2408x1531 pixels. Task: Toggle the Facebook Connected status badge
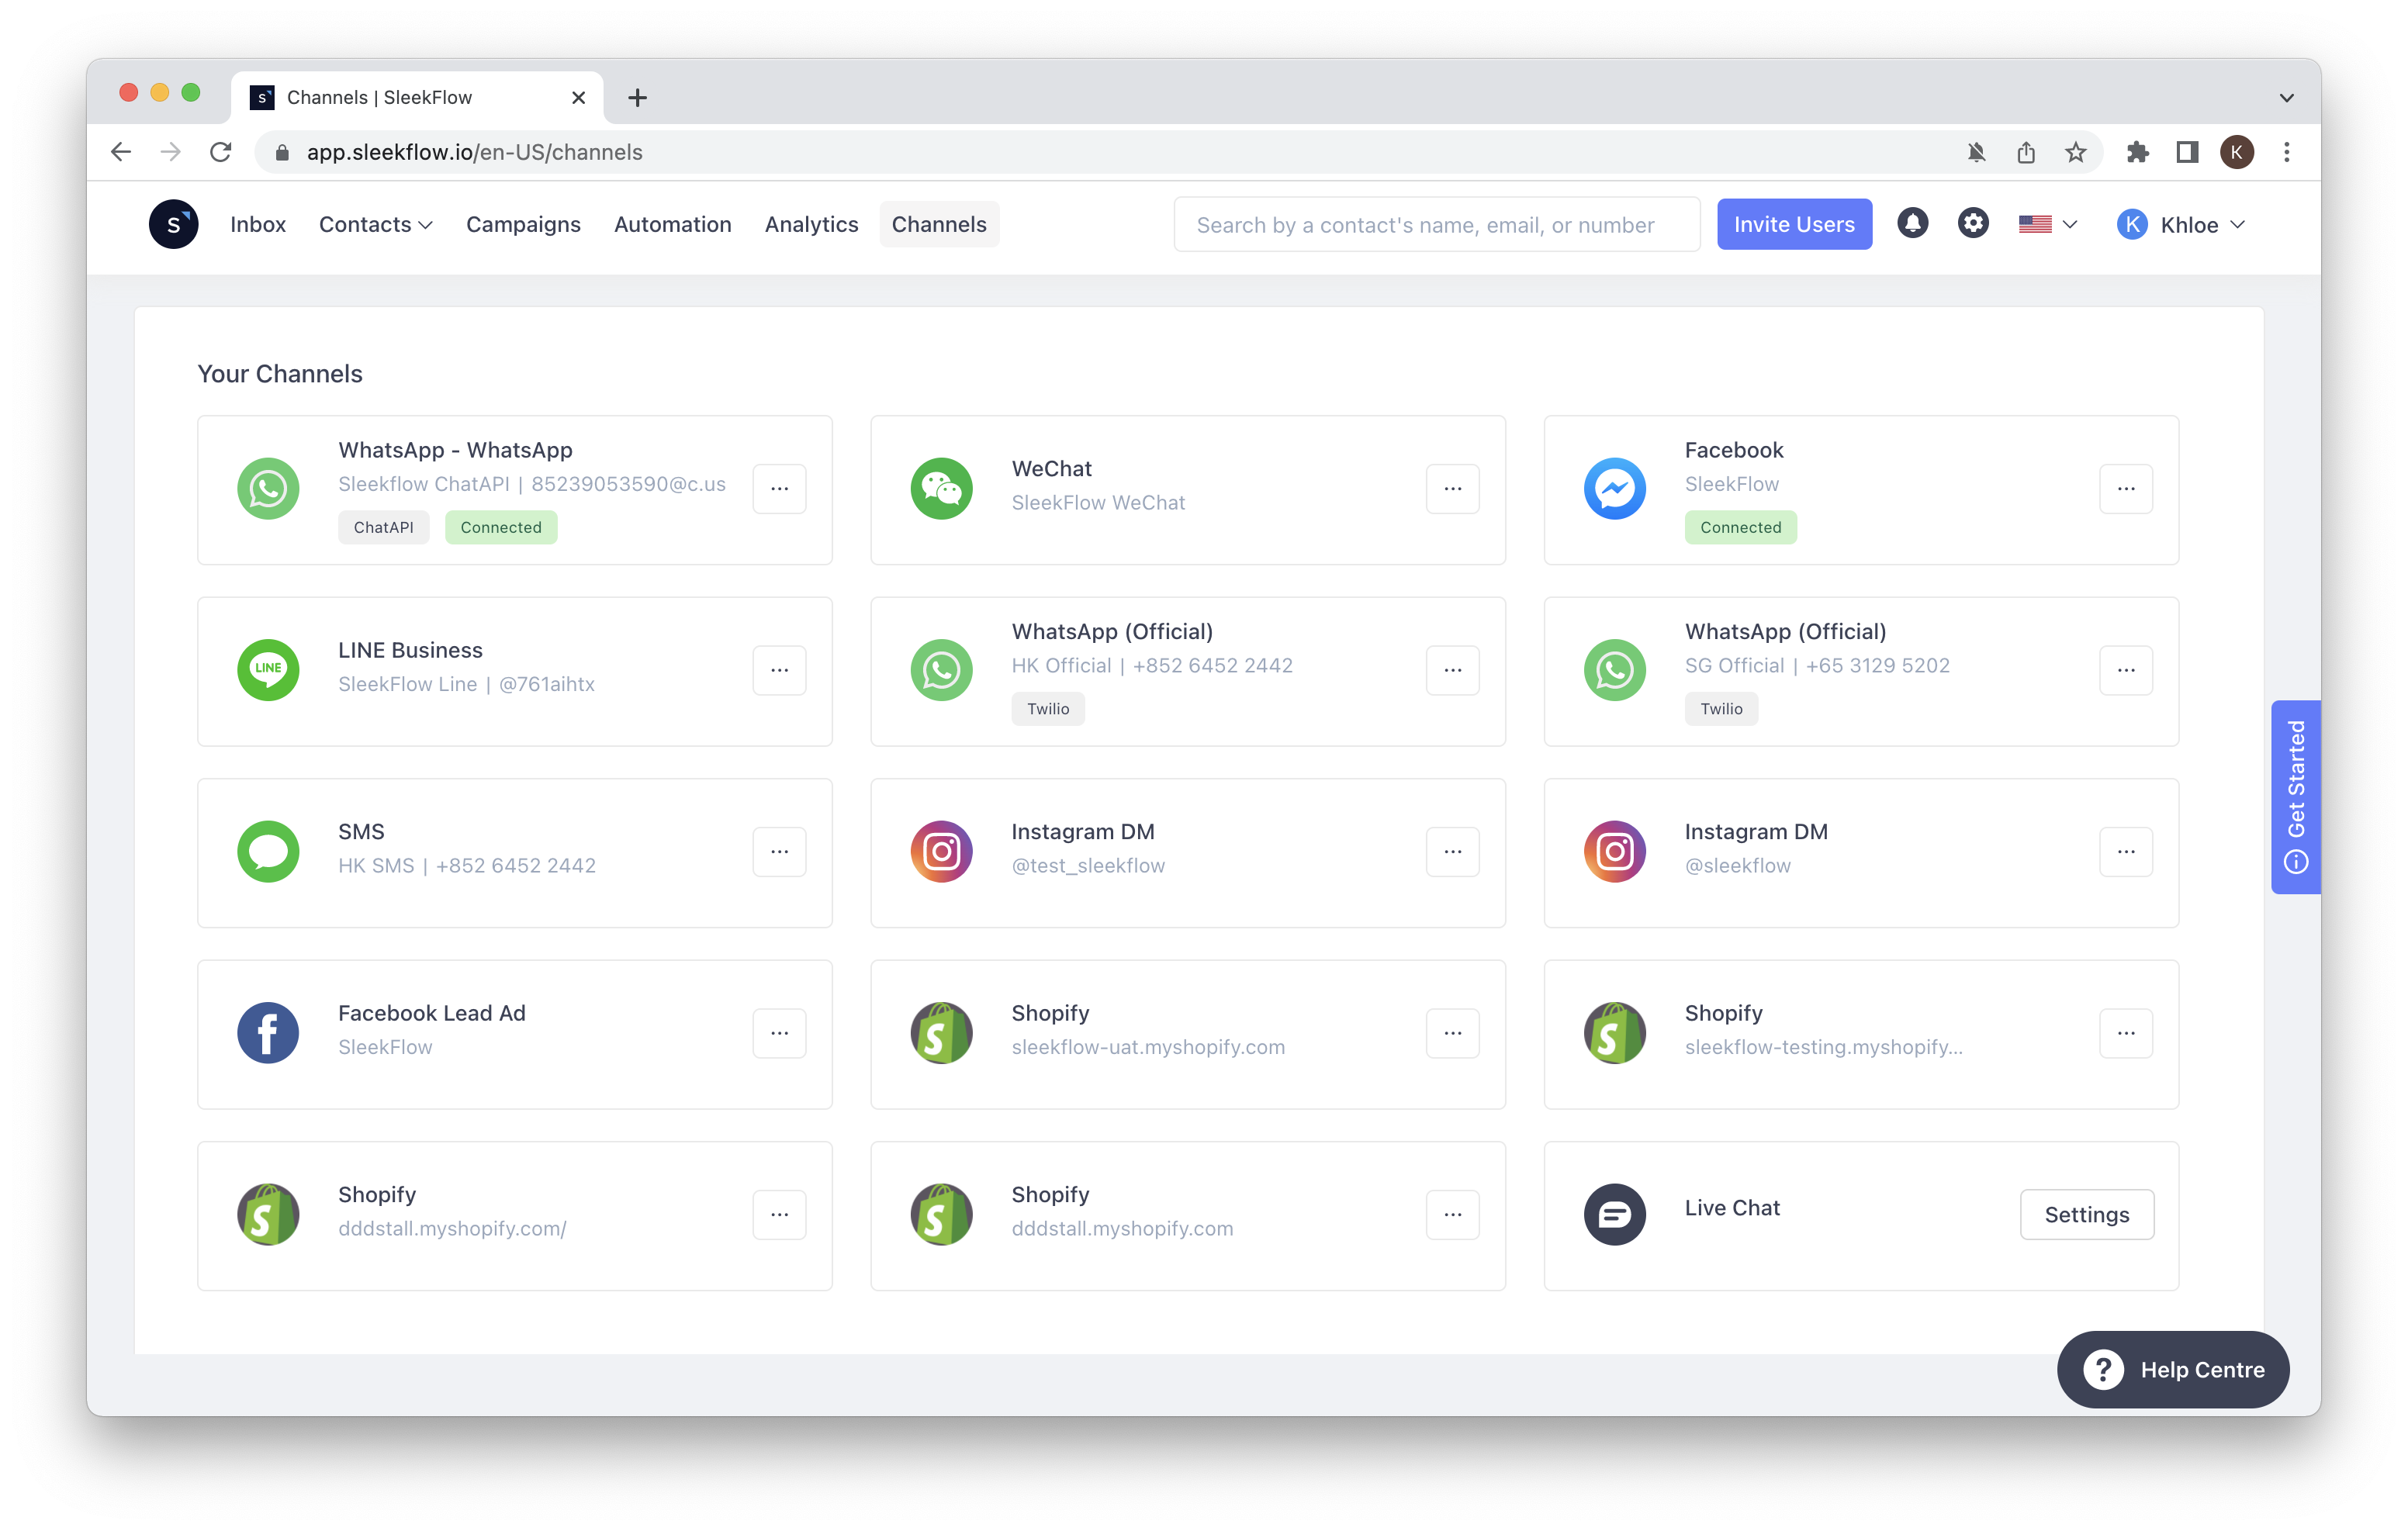pos(1738,526)
